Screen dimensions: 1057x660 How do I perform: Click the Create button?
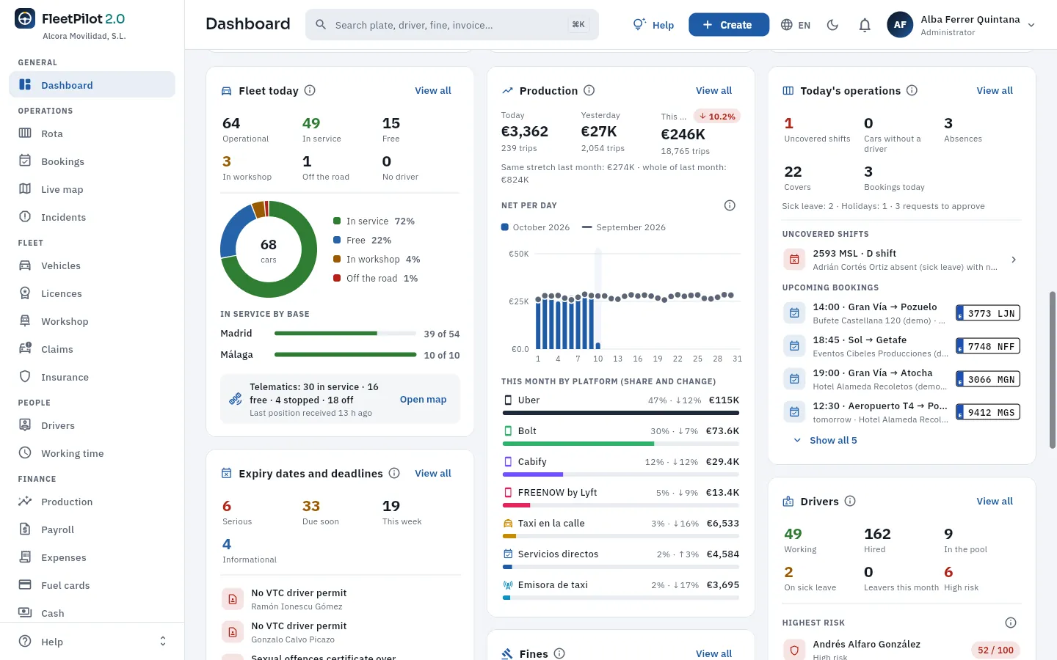[729, 25]
